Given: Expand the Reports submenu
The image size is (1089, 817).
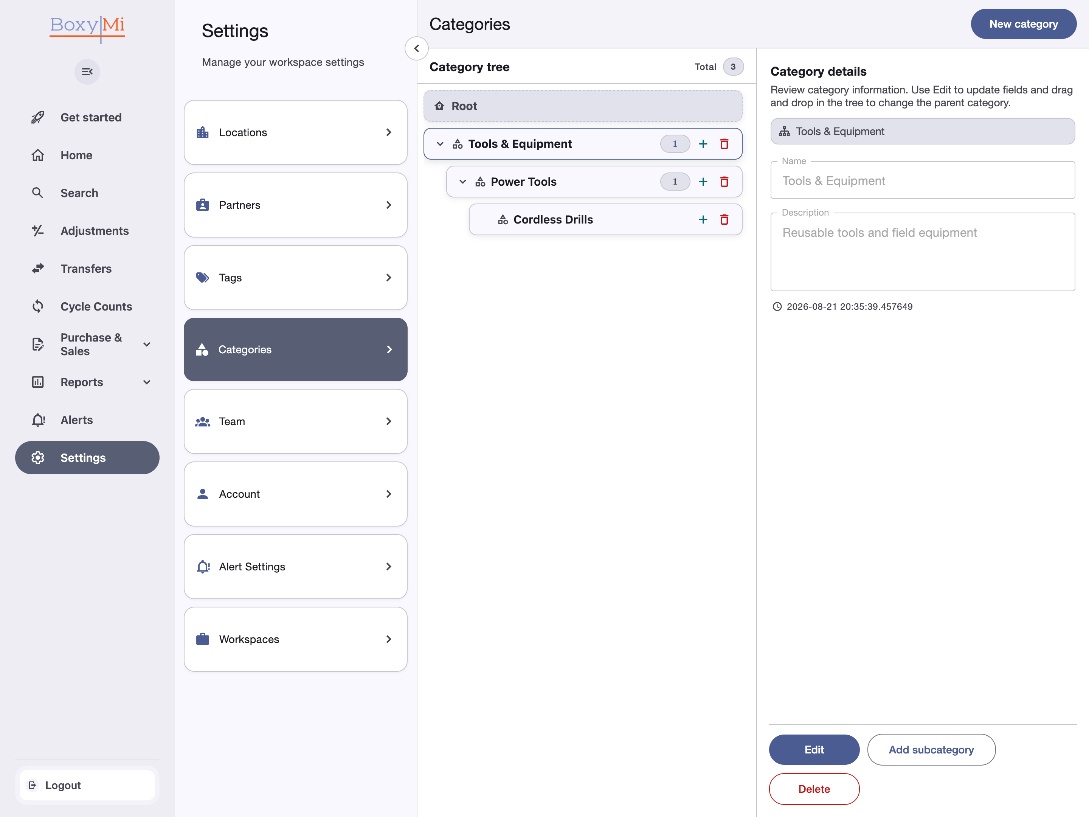Looking at the screenshot, I should [147, 382].
